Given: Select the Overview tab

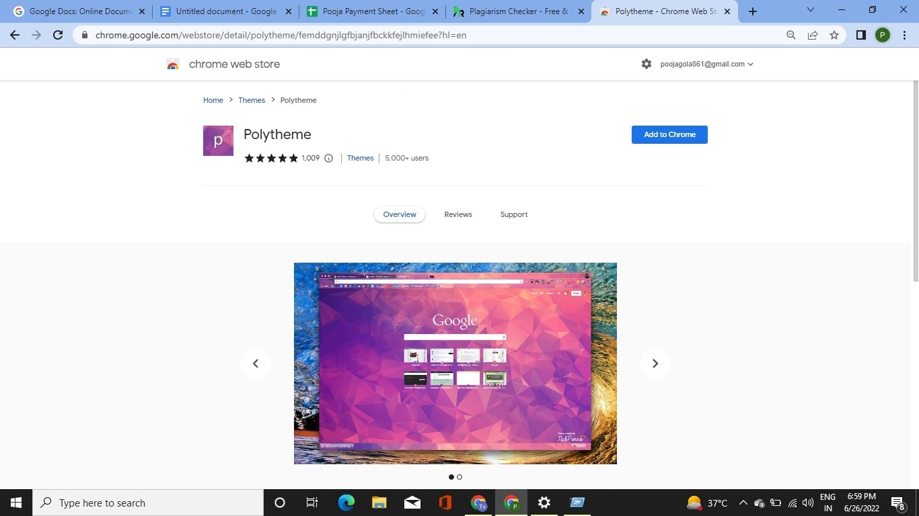Looking at the screenshot, I should coord(400,214).
